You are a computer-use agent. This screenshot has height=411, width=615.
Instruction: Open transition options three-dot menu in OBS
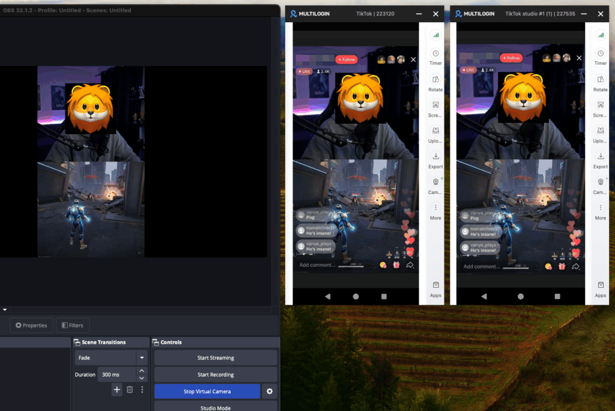142,389
